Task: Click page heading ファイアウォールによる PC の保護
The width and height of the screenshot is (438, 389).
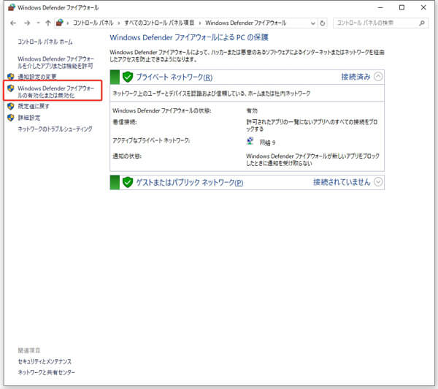Action: point(189,37)
